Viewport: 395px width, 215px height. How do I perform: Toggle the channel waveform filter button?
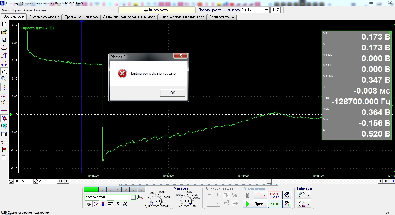click(x=96, y=204)
